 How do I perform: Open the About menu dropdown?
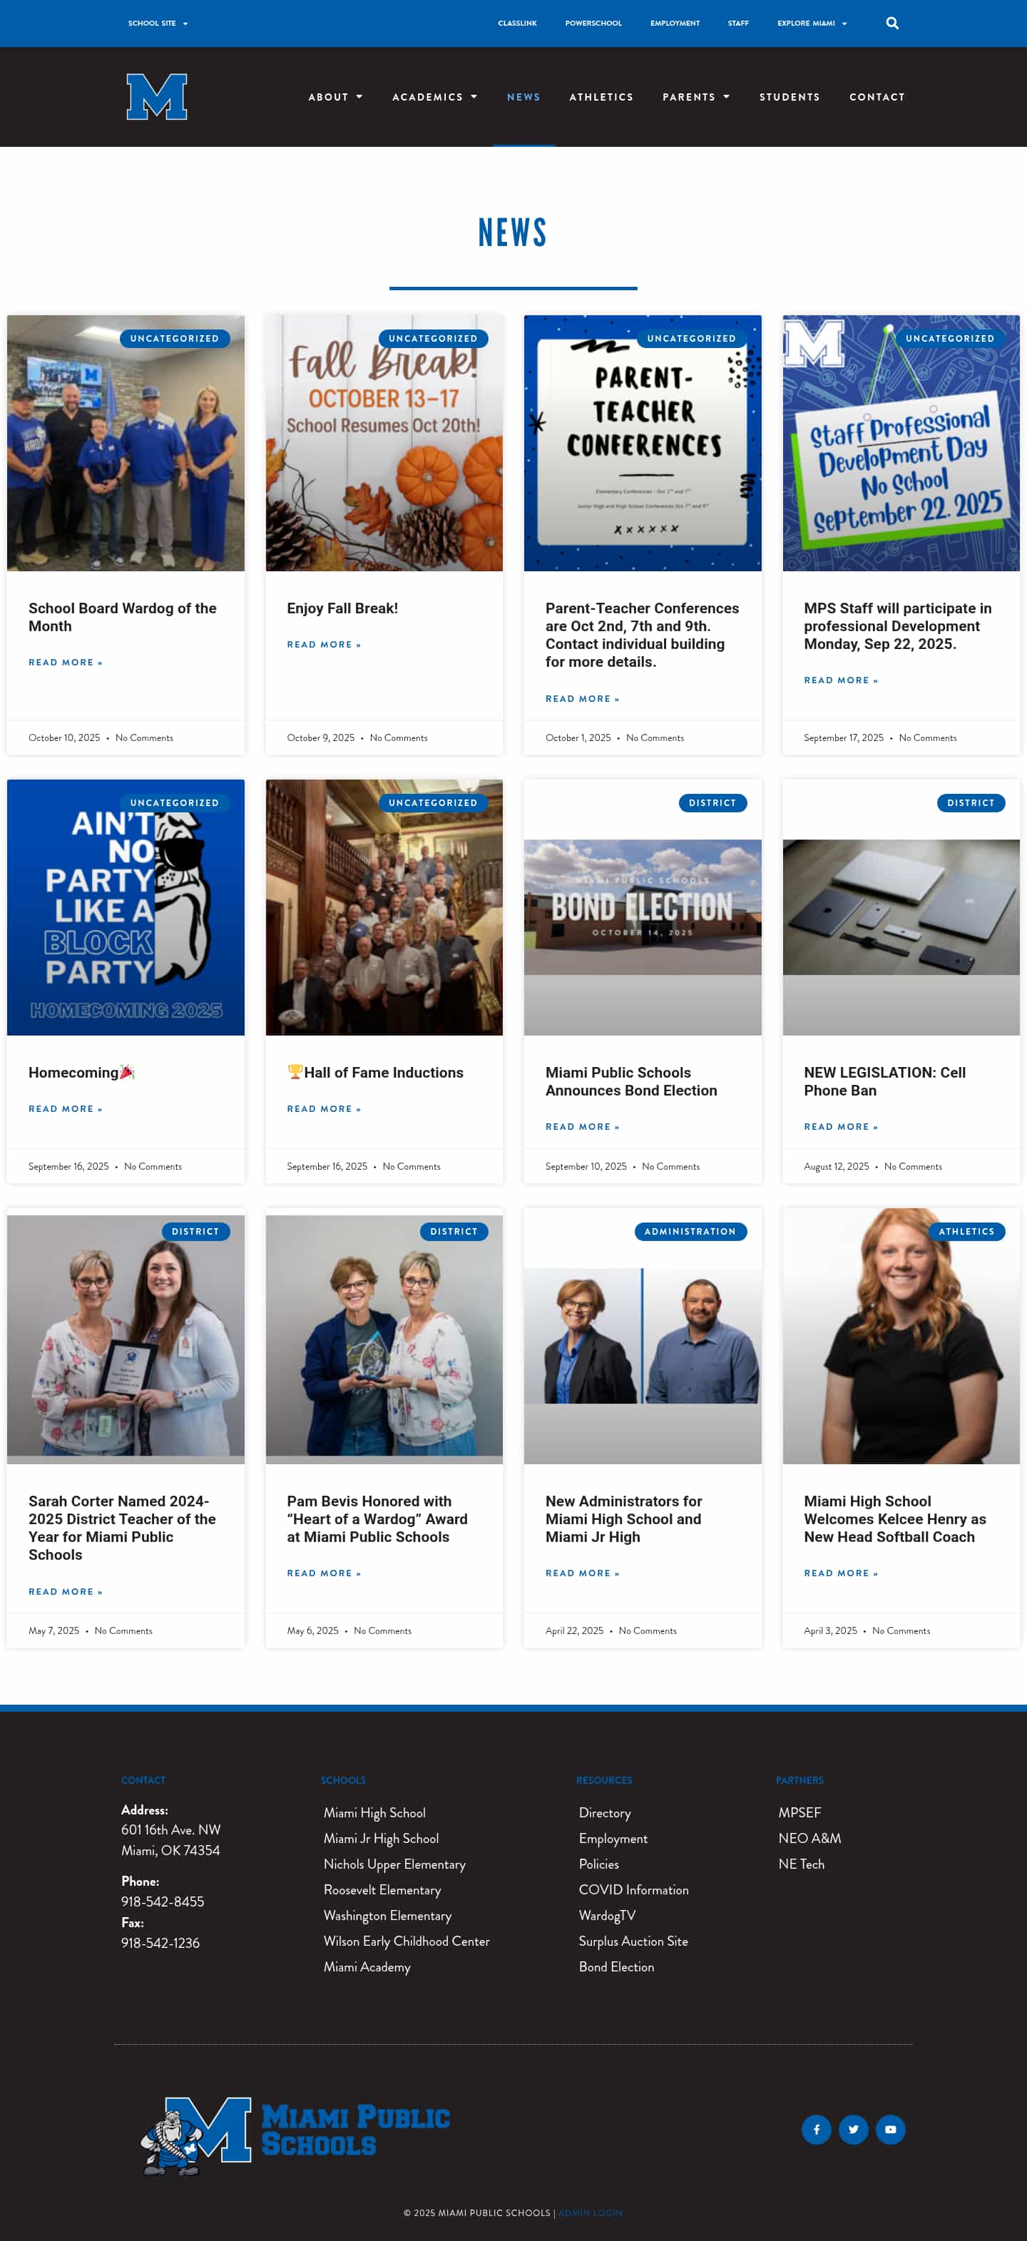click(334, 98)
